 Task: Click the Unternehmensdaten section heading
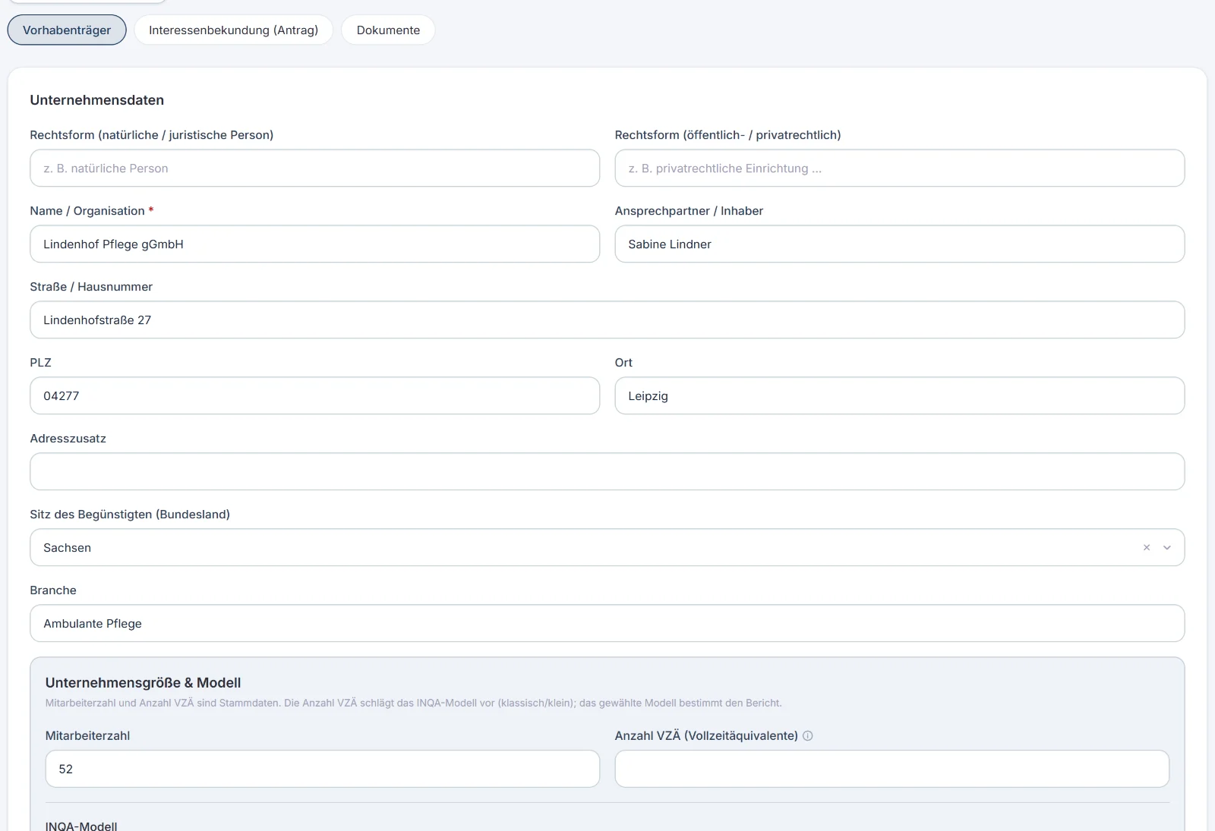(x=97, y=100)
